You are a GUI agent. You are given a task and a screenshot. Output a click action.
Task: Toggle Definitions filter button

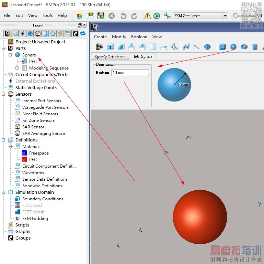pos(45,34)
